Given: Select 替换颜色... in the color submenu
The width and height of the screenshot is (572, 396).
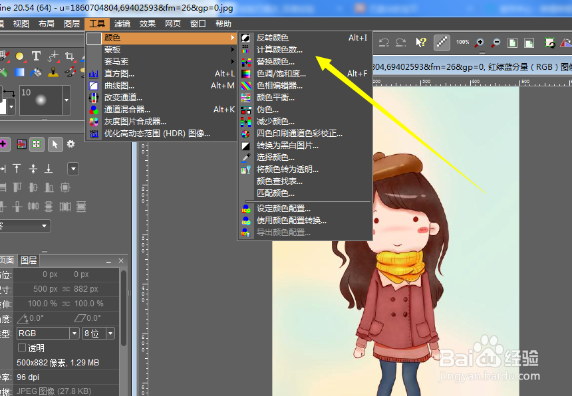Looking at the screenshot, I should coord(305,62).
